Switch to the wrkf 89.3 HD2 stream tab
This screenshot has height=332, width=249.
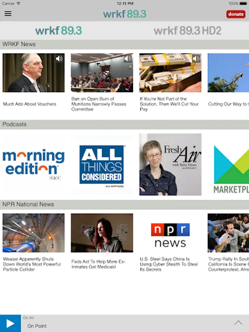click(187, 31)
